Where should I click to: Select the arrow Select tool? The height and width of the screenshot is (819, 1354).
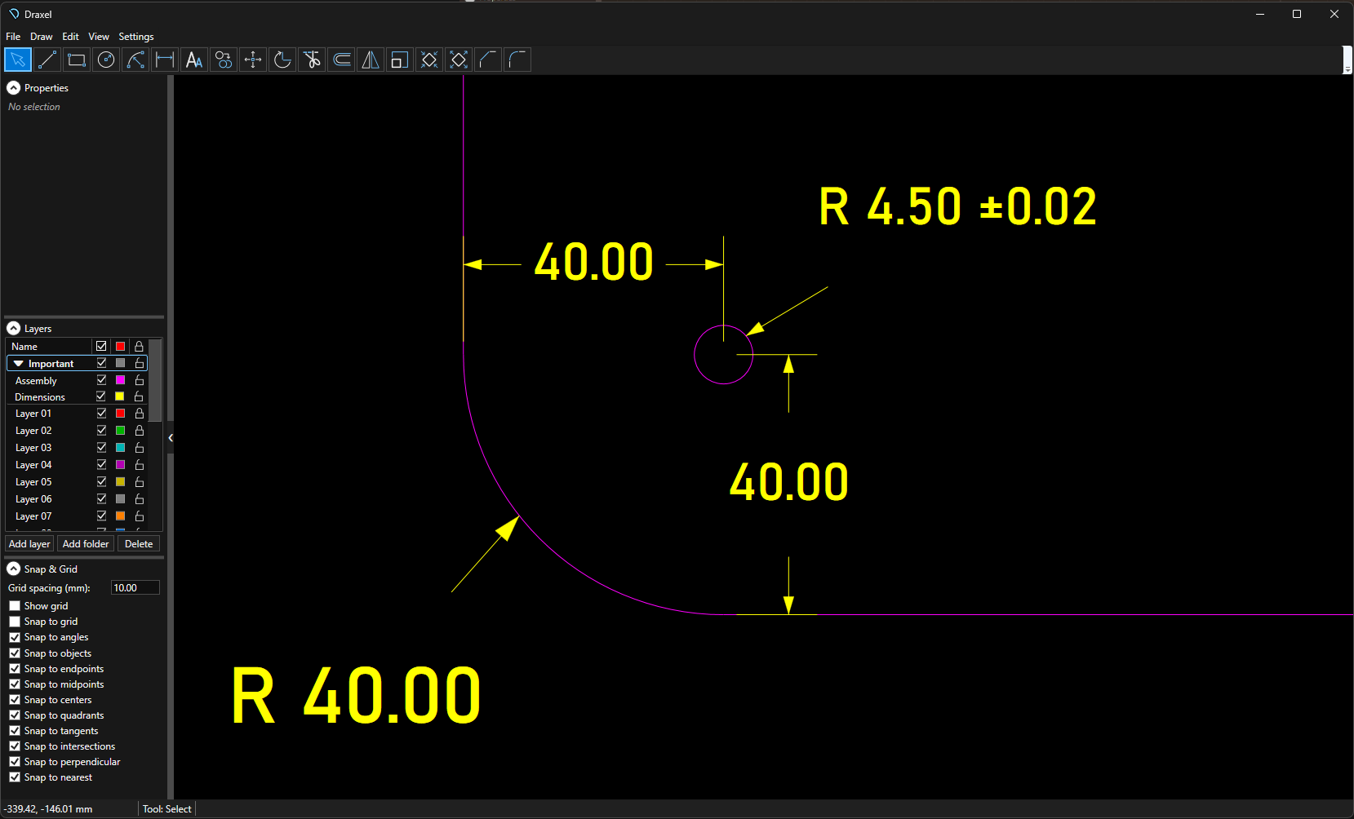tap(18, 60)
